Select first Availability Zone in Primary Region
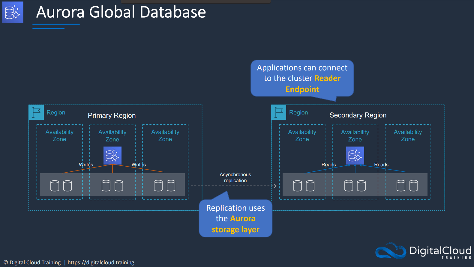 [59, 135]
